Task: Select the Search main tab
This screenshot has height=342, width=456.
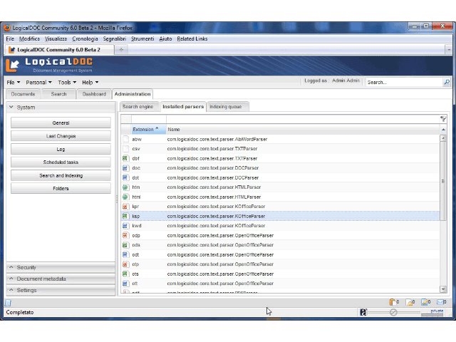Action: click(58, 94)
